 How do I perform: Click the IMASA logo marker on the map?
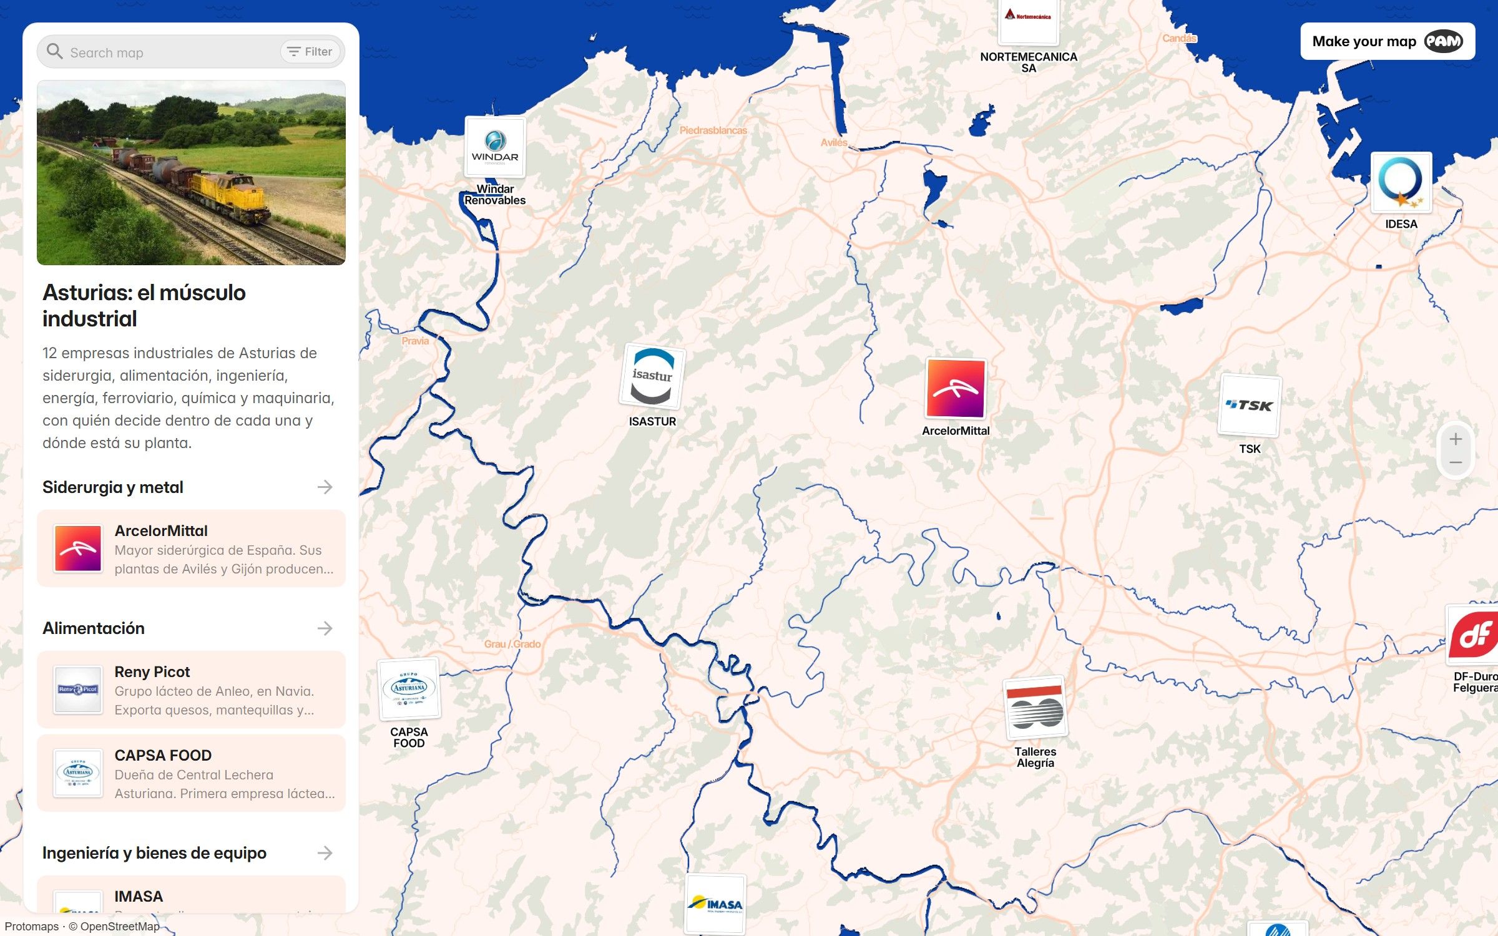[715, 904]
